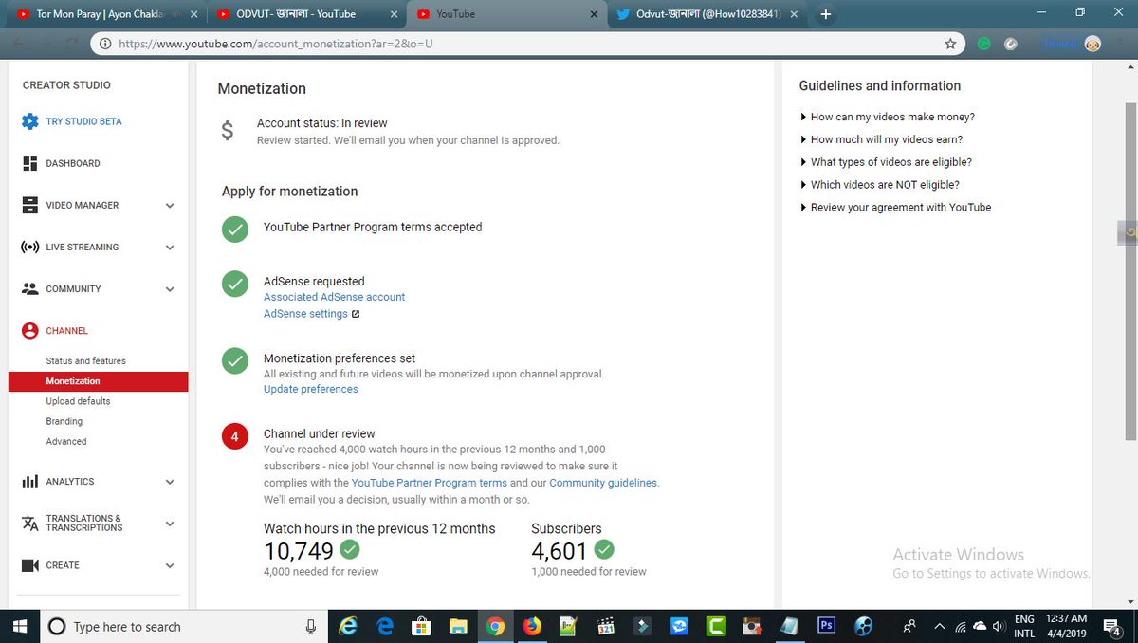Expand Translations & Transcriptions section
Viewport: 1138px width, 643px height.
tap(170, 524)
